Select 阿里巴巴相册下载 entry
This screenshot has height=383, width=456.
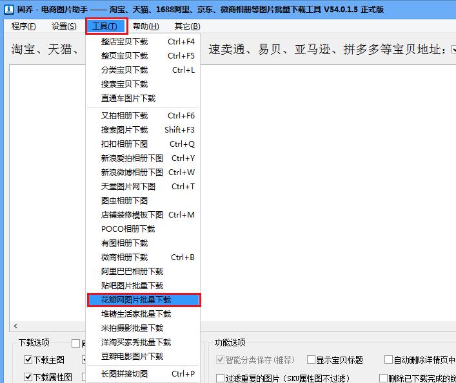click(x=143, y=272)
